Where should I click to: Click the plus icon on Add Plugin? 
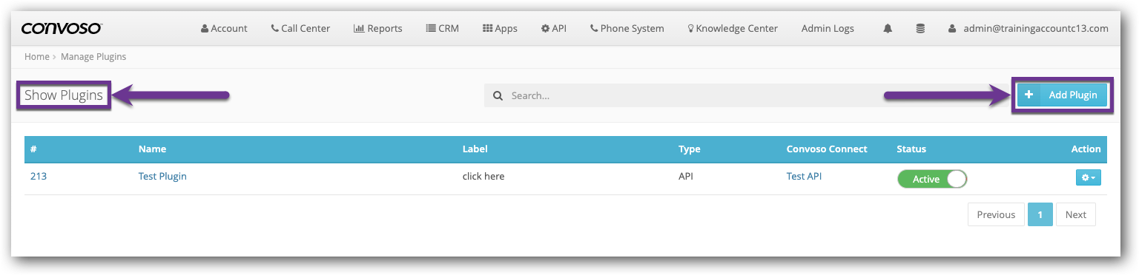pos(1029,95)
